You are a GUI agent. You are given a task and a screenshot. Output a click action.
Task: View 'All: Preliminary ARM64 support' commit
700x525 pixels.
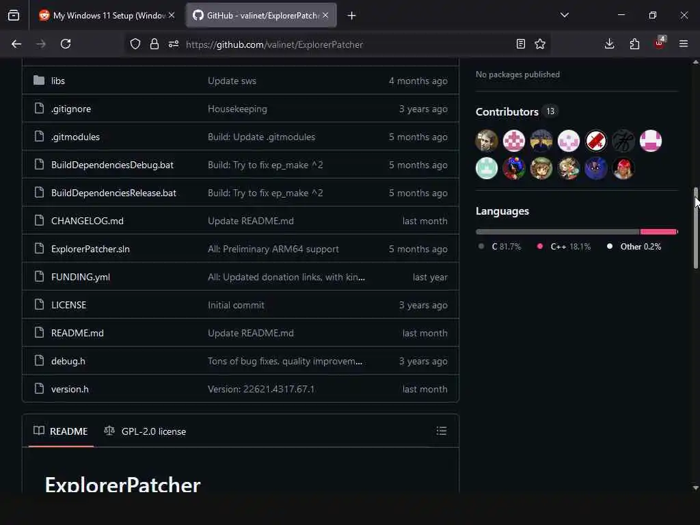tap(273, 249)
